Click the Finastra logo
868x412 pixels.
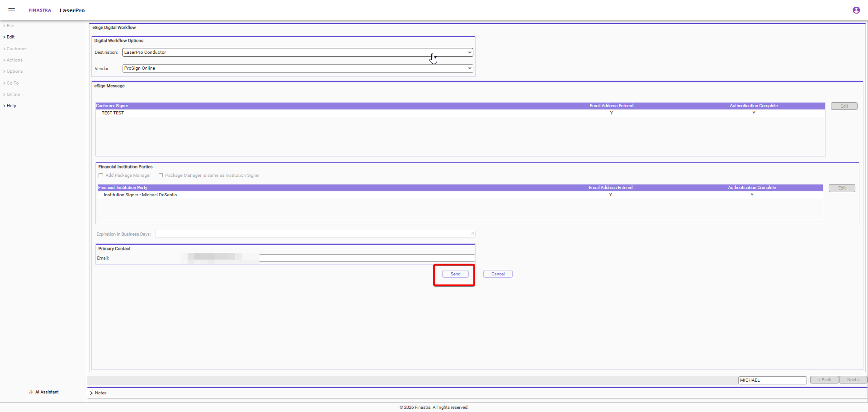click(40, 10)
